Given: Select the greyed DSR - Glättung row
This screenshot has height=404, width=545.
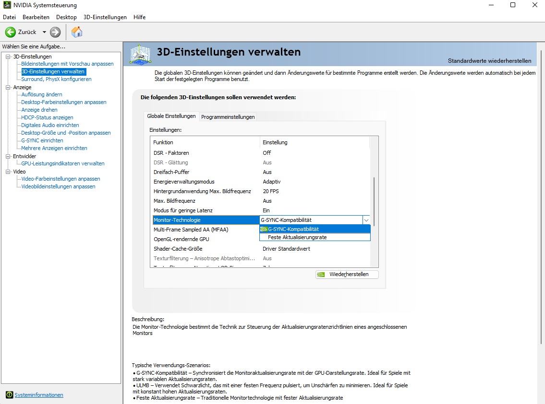Looking at the screenshot, I should [261, 162].
